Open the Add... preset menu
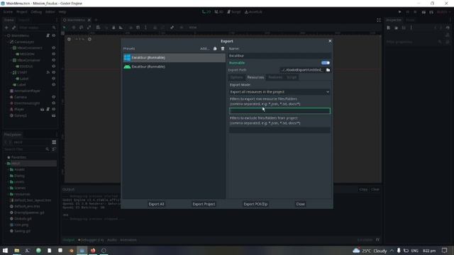454x255 pixels. [205, 49]
